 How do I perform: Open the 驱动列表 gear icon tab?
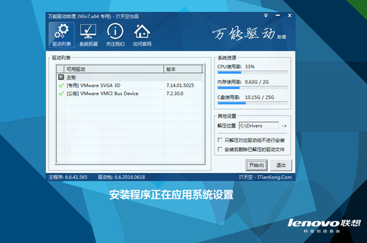(61, 35)
